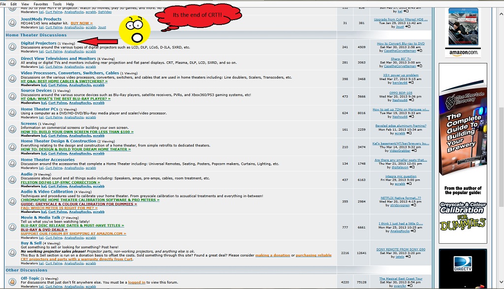Screen dimensions: 504x289
Task: Open Support Our Forum by Shopping at Amazon link
Action: click(74, 234)
